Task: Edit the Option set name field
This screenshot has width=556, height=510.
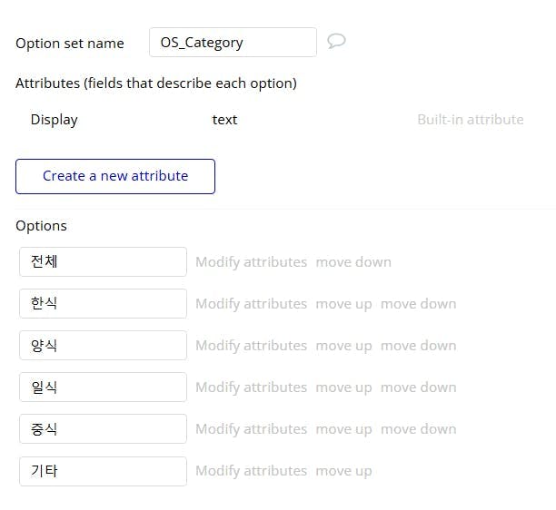Action: coord(233,42)
